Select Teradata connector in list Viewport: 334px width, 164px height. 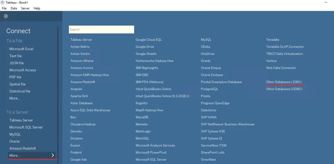[x=272, y=40]
